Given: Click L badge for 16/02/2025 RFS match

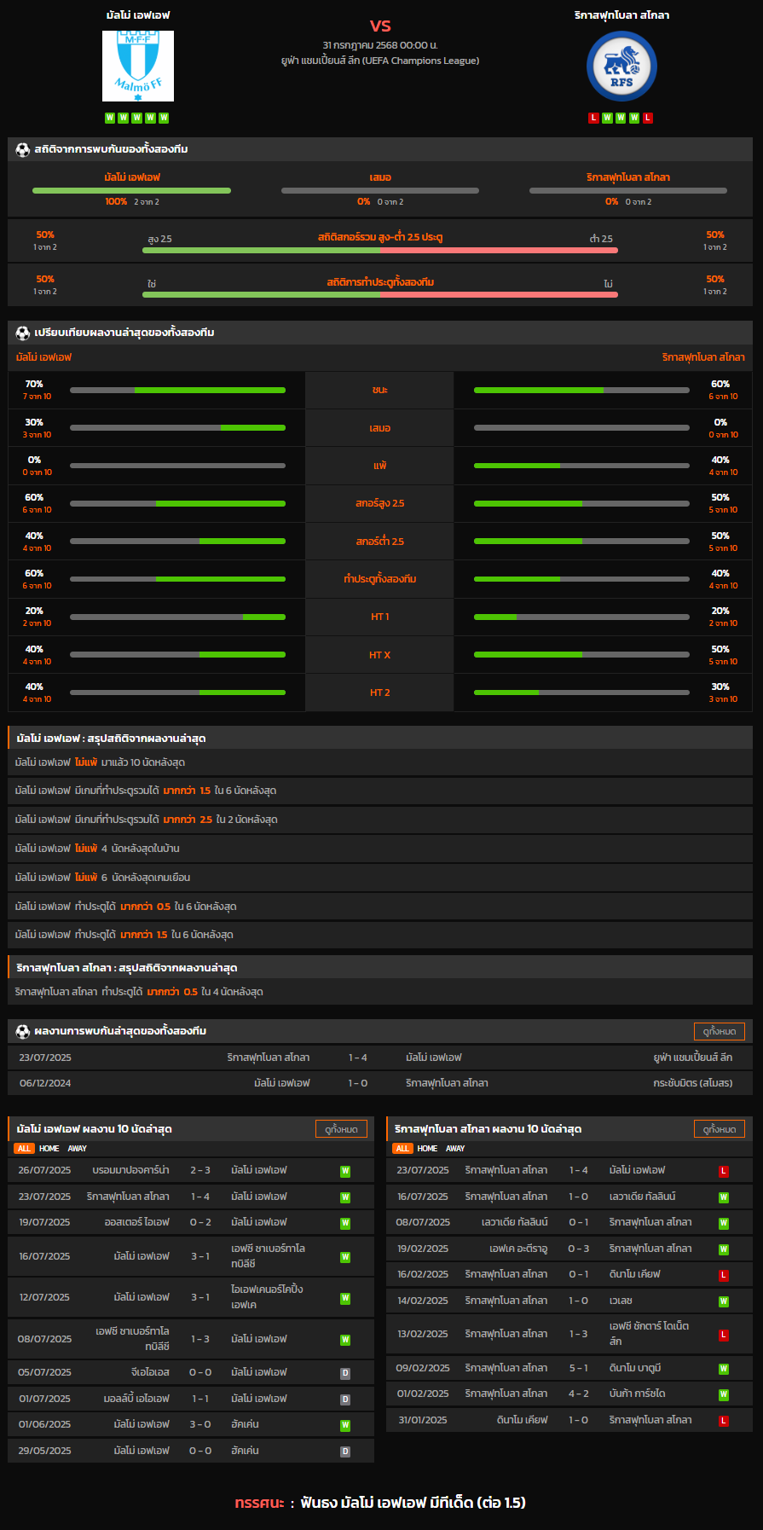Looking at the screenshot, I should (x=724, y=1275).
